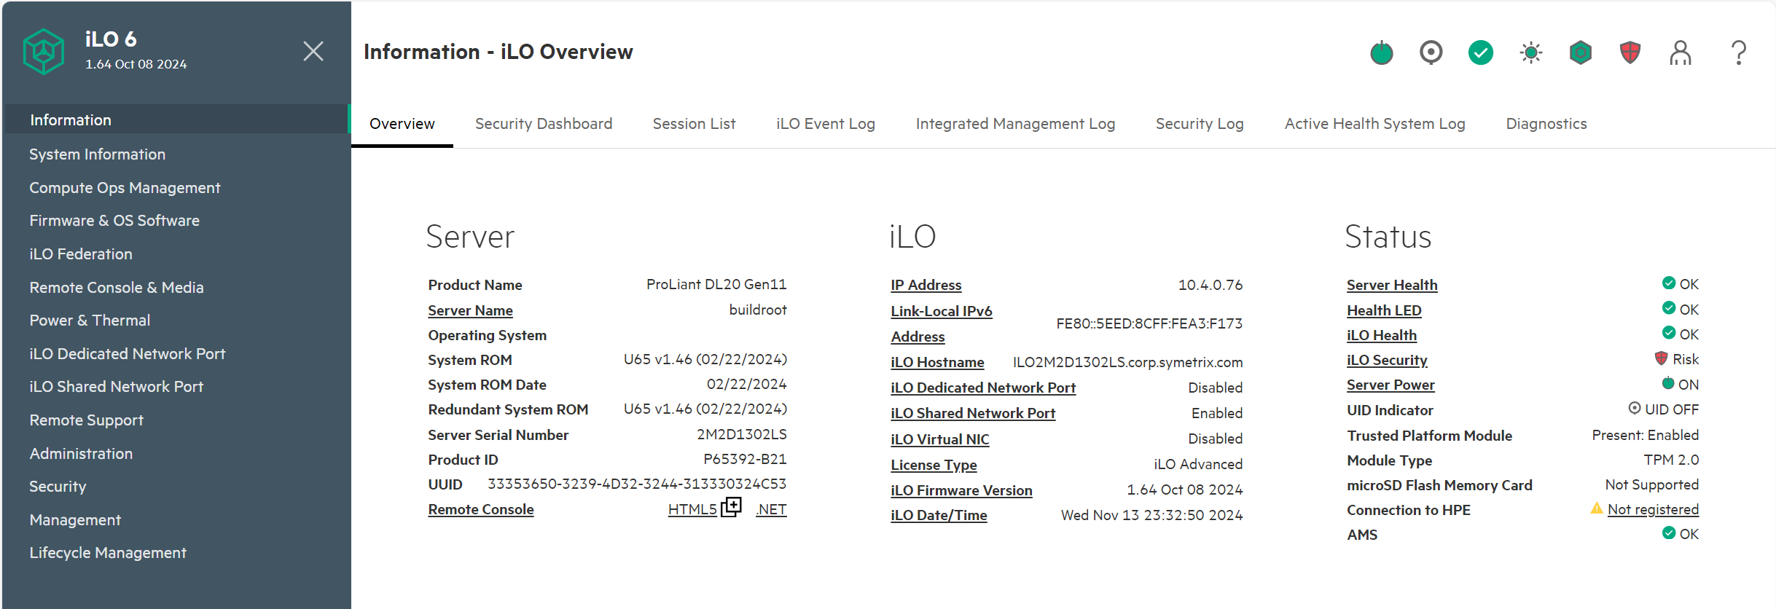Open the iLO Security link
The height and width of the screenshot is (609, 1776).
tap(1387, 360)
